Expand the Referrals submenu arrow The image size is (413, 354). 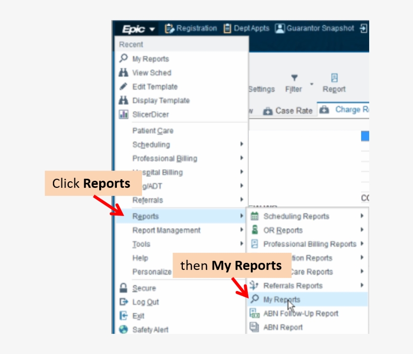(x=242, y=199)
